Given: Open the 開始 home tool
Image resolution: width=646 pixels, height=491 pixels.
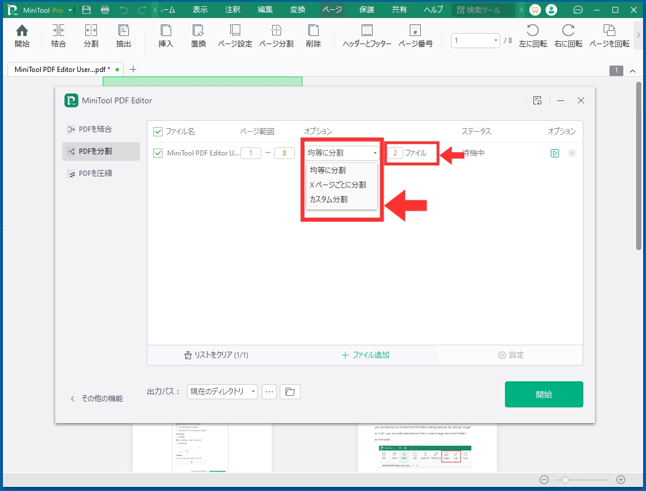Looking at the screenshot, I should tap(22, 36).
